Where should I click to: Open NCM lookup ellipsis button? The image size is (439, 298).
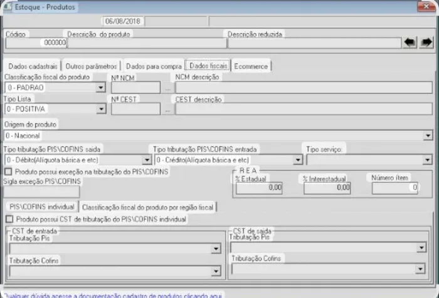click(167, 88)
